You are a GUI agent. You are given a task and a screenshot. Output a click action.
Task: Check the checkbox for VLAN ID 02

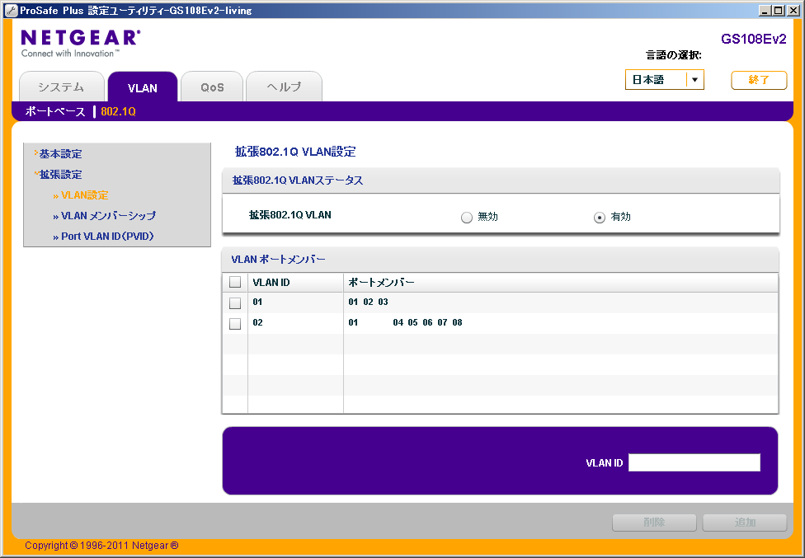(235, 323)
